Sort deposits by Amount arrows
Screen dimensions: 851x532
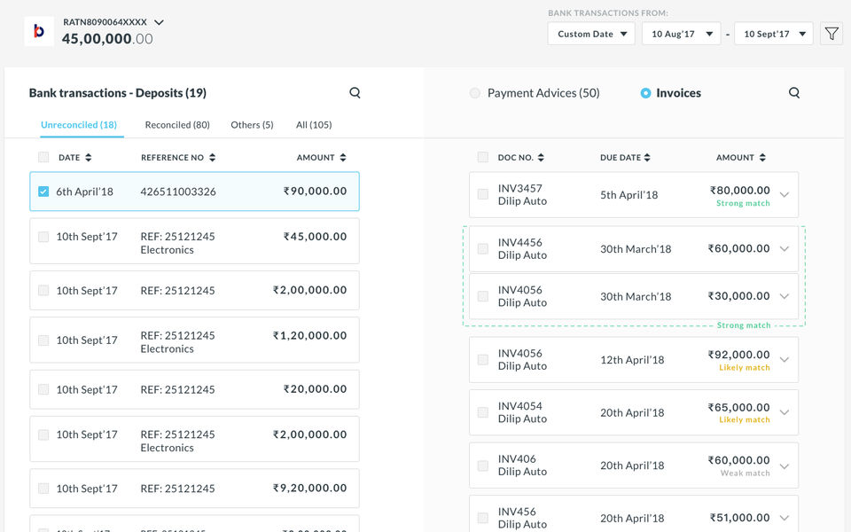[x=343, y=158]
